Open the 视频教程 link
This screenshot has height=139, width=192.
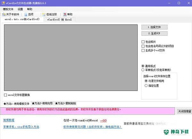pos(9,120)
